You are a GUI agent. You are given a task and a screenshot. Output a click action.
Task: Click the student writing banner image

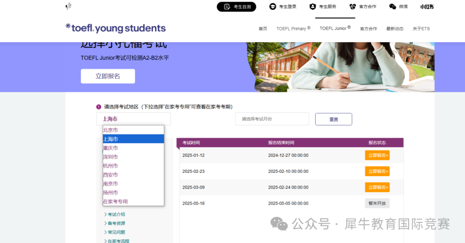tap(341, 67)
